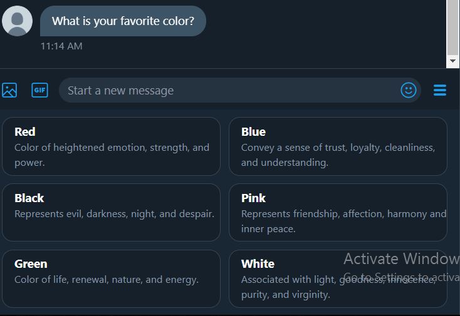Click the image upload icon
This screenshot has height=316, width=460.
9,90
